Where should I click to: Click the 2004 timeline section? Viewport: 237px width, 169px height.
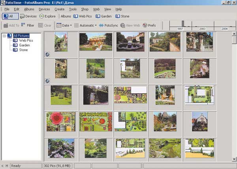(x=225, y=25)
